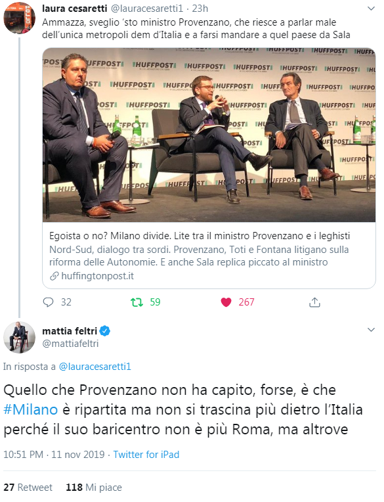
Task: View the 27 Retweet list
Action: [x=28, y=488]
